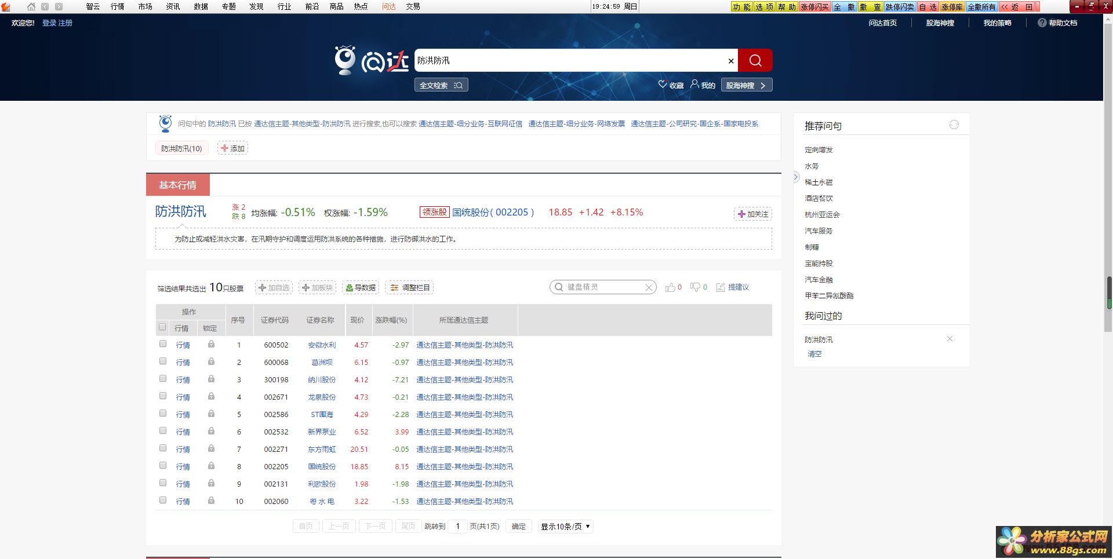Viewport: 1113px width, 559px height.
Task: Click lock icon for row 东方雨虹
Action: click(211, 448)
